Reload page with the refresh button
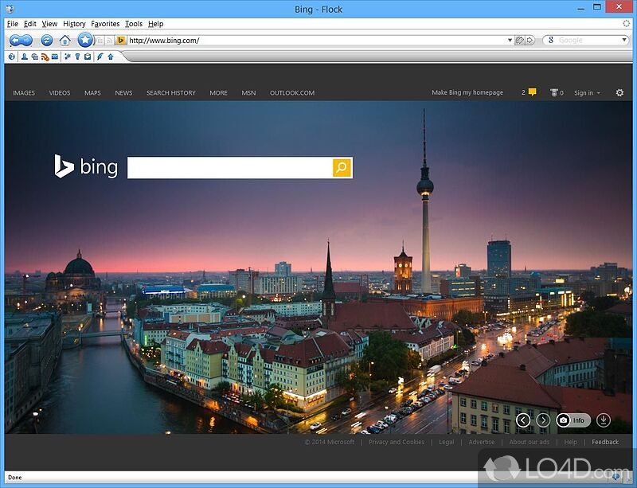The width and height of the screenshot is (637, 488). pyautogui.click(x=47, y=41)
